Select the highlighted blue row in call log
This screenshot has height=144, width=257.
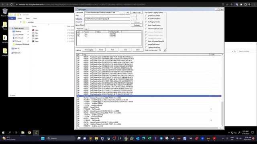point(149,96)
